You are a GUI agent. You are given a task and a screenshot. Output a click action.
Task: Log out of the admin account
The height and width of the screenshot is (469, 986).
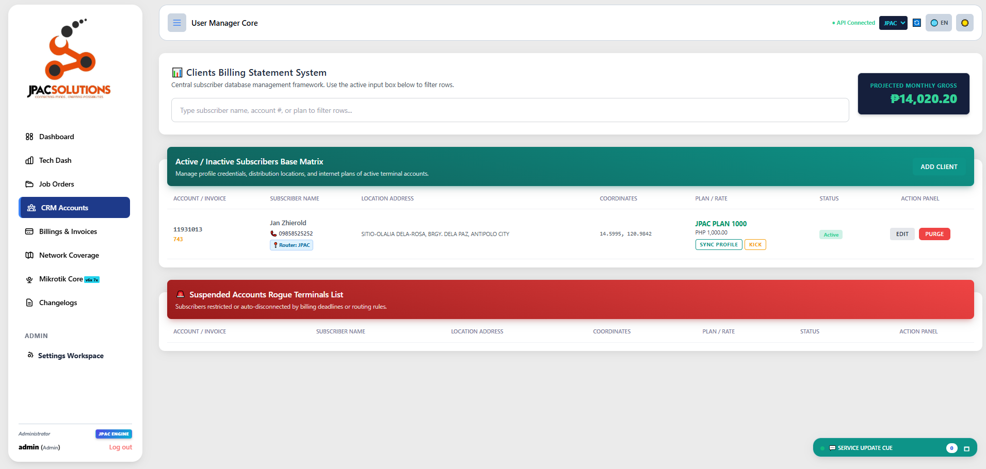click(121, 447)
